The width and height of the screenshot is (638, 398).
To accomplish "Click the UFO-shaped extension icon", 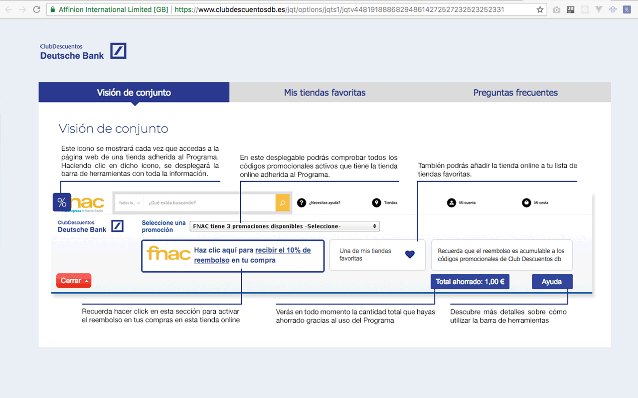I will pyautogui.click(x=613, y=9).
